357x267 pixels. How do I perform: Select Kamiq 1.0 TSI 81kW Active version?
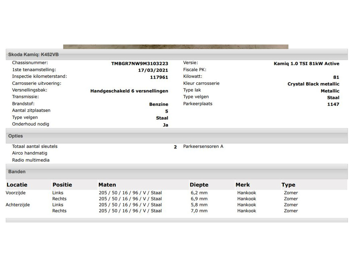tap(306, 64)
